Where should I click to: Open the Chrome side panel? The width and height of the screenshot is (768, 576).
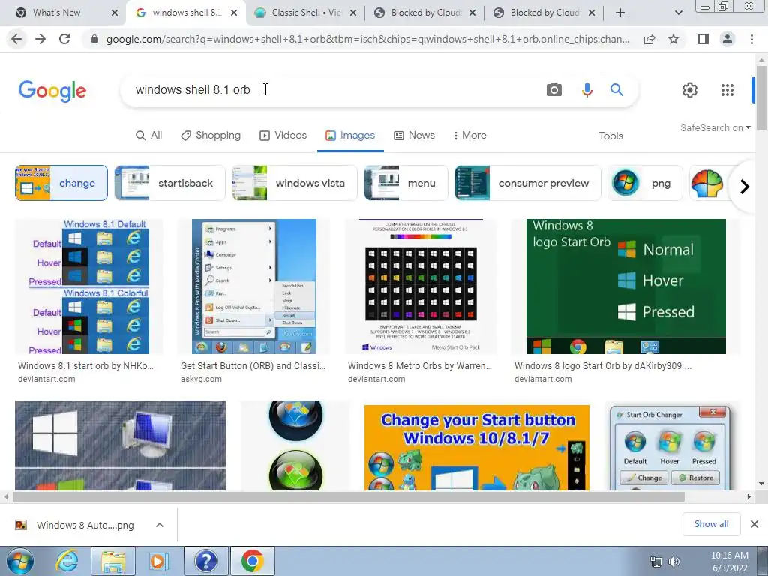pos(703,39)
